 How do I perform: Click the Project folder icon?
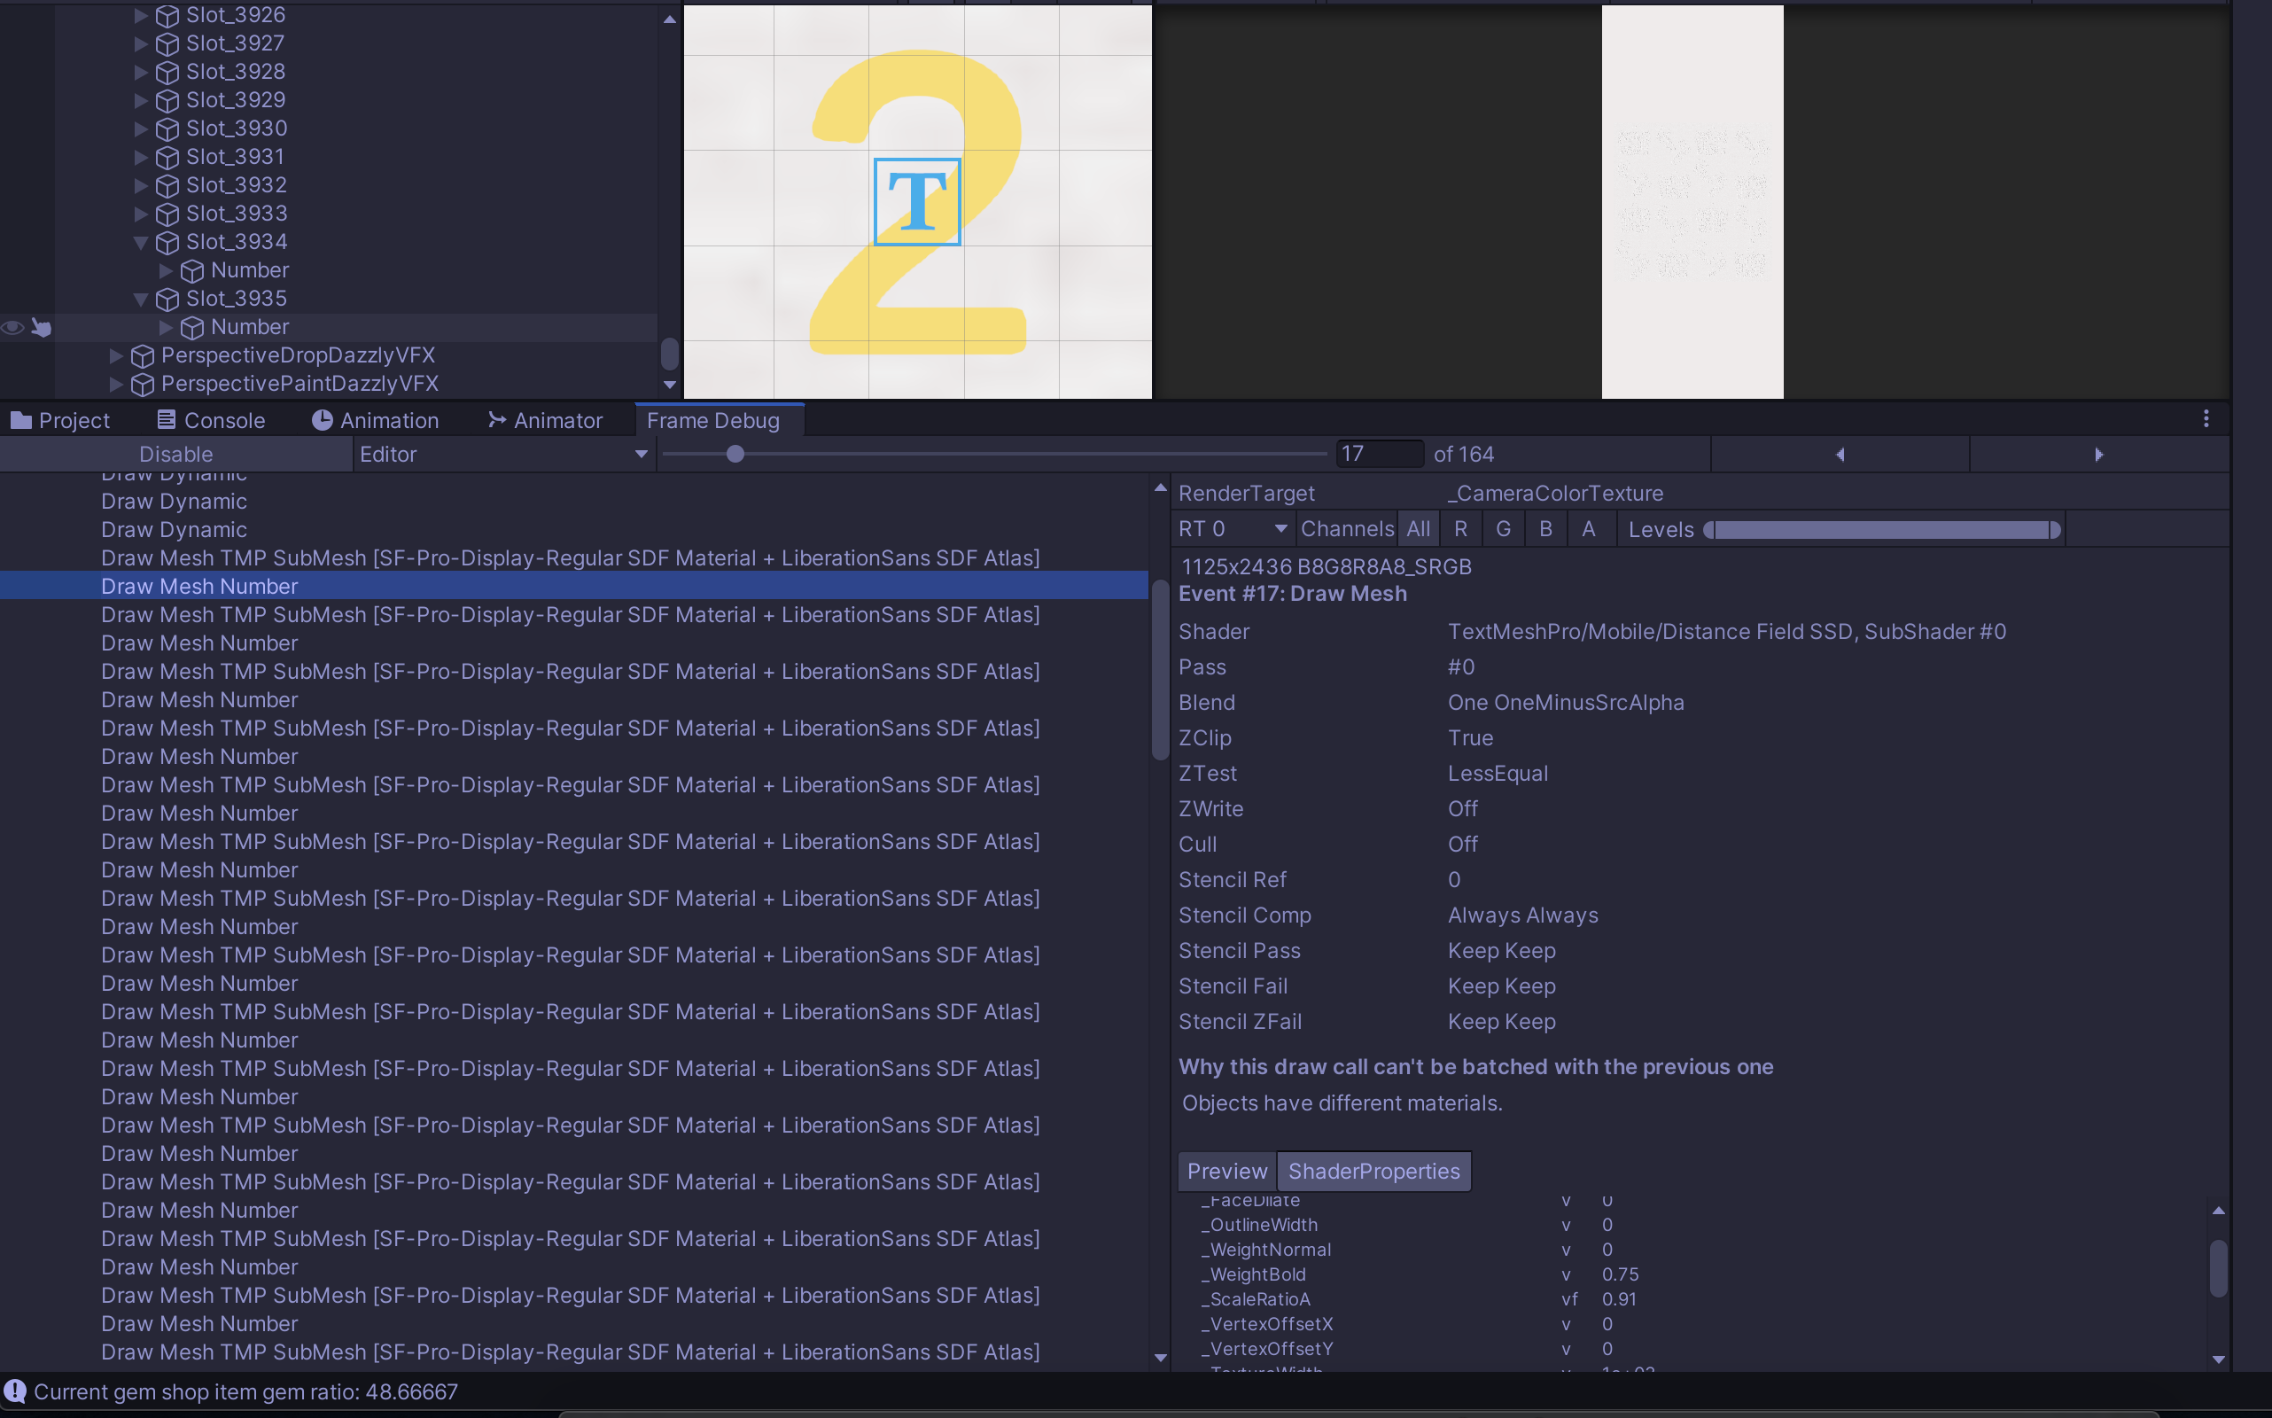click(x=19, y=419)
